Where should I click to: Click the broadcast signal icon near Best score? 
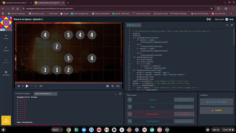pos(208,19)
